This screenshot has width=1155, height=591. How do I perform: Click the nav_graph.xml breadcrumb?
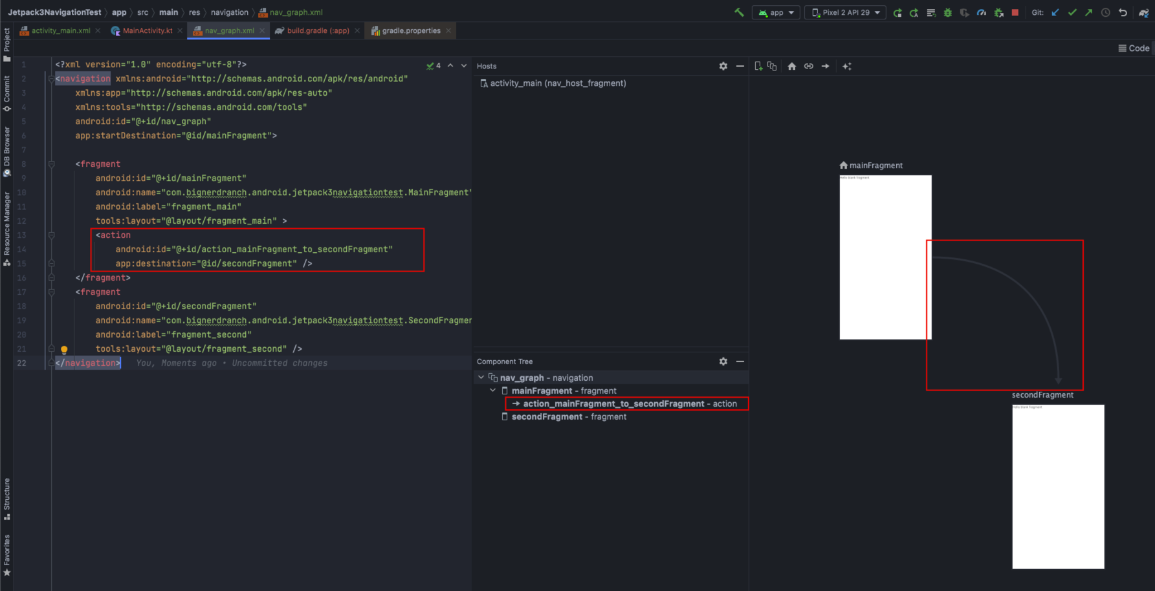coord(291,12)
